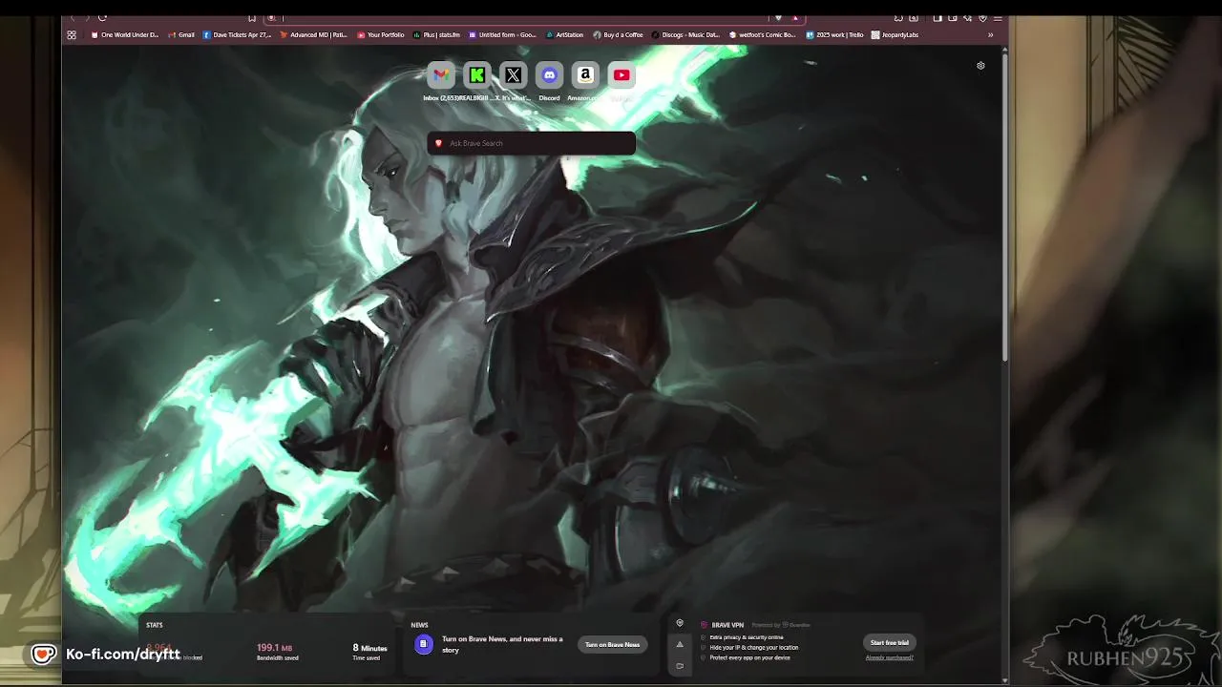Open ArtStation bookmark
Screen dimensions: 1222x687
564,35
